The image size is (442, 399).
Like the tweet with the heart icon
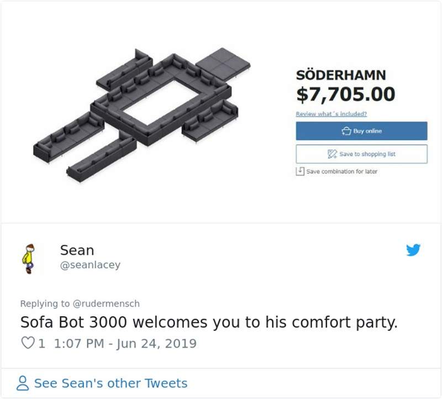[x=27, y=343]
